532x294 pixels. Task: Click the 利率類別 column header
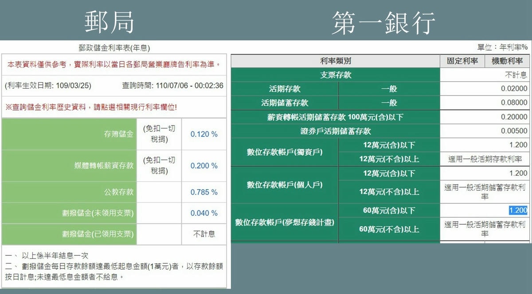pos(336,61)
